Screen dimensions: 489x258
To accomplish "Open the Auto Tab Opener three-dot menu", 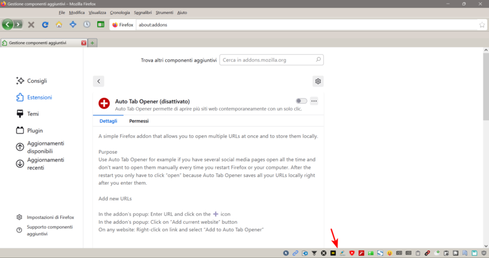I will [x=314, y=101].
